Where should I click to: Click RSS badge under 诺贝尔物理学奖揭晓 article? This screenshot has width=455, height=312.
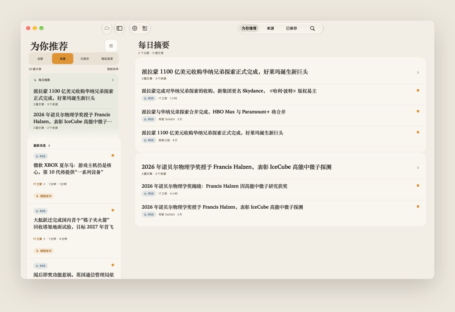(x=149, y=193)
